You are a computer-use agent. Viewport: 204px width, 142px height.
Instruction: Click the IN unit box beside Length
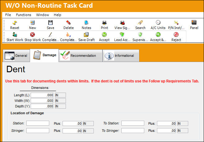60,95
